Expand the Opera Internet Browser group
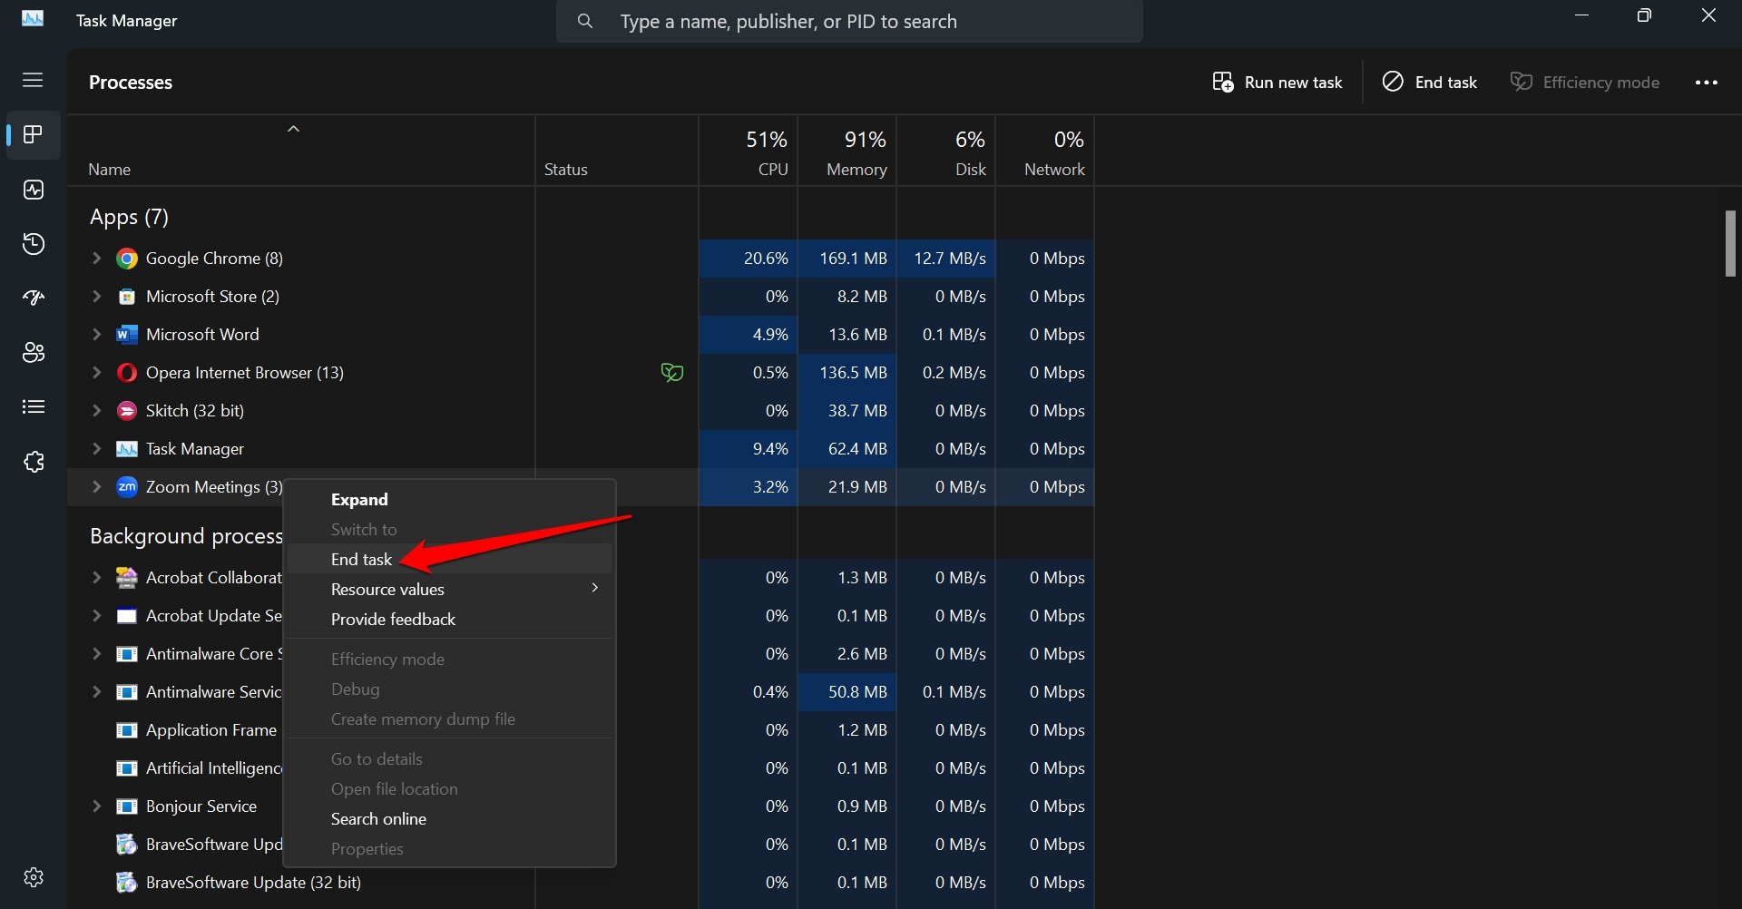Image resolution: width=1742 pixels, height=909 pixels. coord(96,373)
